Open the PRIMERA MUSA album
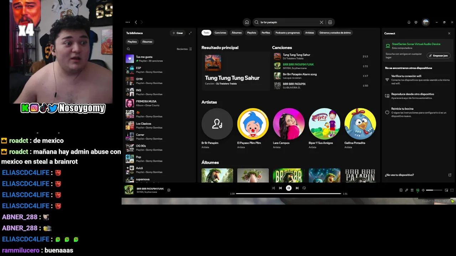456x256 pixels. click(x=160, y=103)
